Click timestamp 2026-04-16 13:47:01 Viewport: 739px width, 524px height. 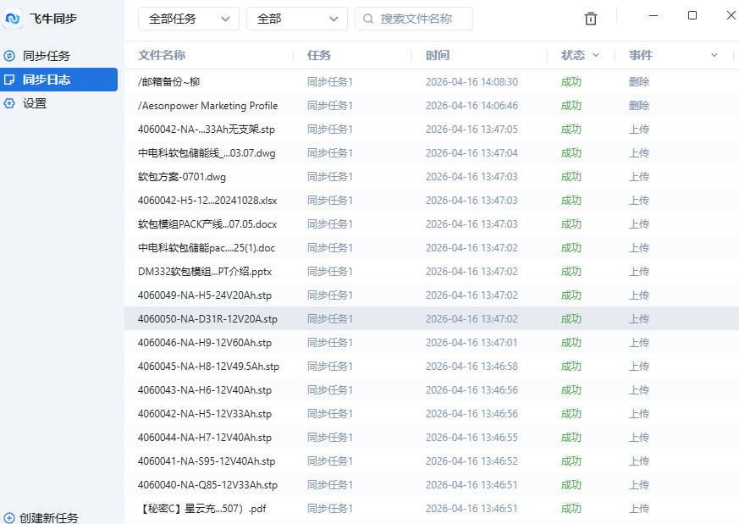(x=472, y=343)
